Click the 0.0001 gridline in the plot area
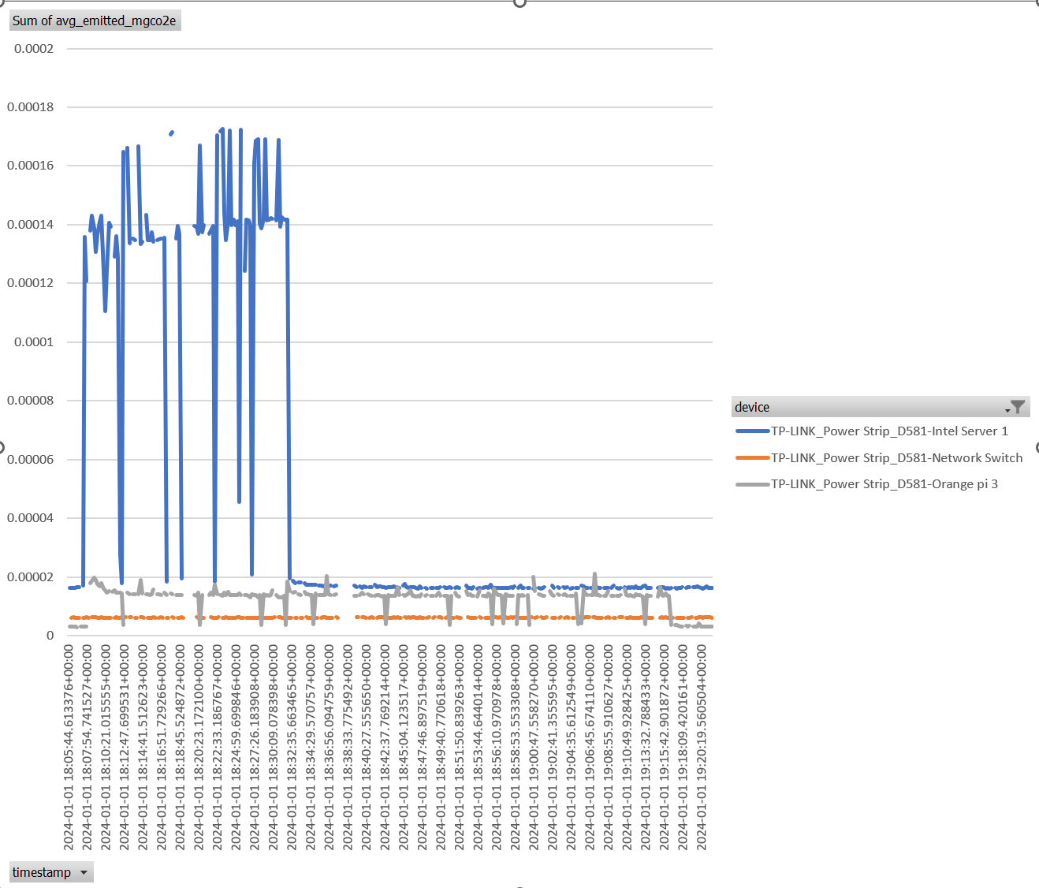1039x888 pixels. tap(473, 341)
